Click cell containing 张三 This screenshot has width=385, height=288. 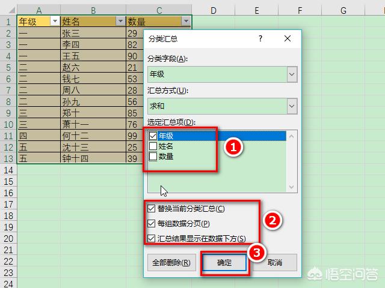click(93, 33)
